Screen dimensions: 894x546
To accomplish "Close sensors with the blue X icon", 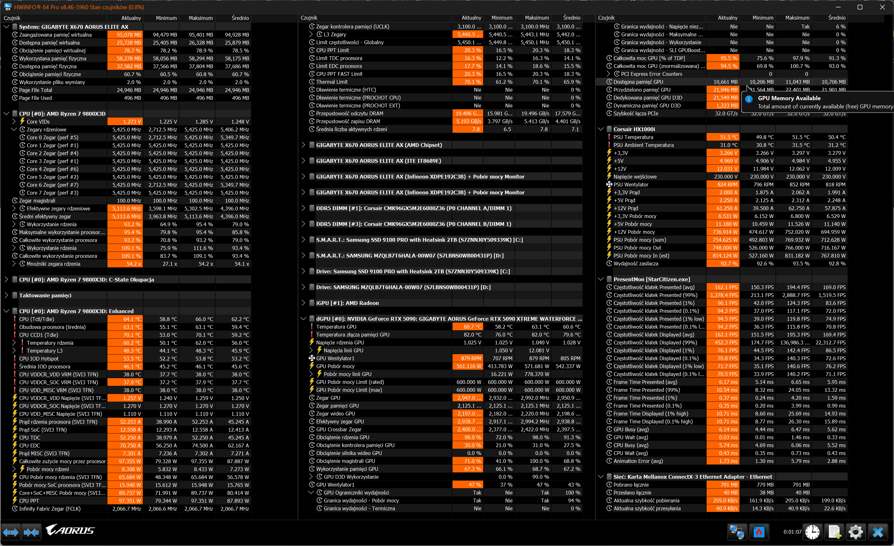I will (878, 532).
